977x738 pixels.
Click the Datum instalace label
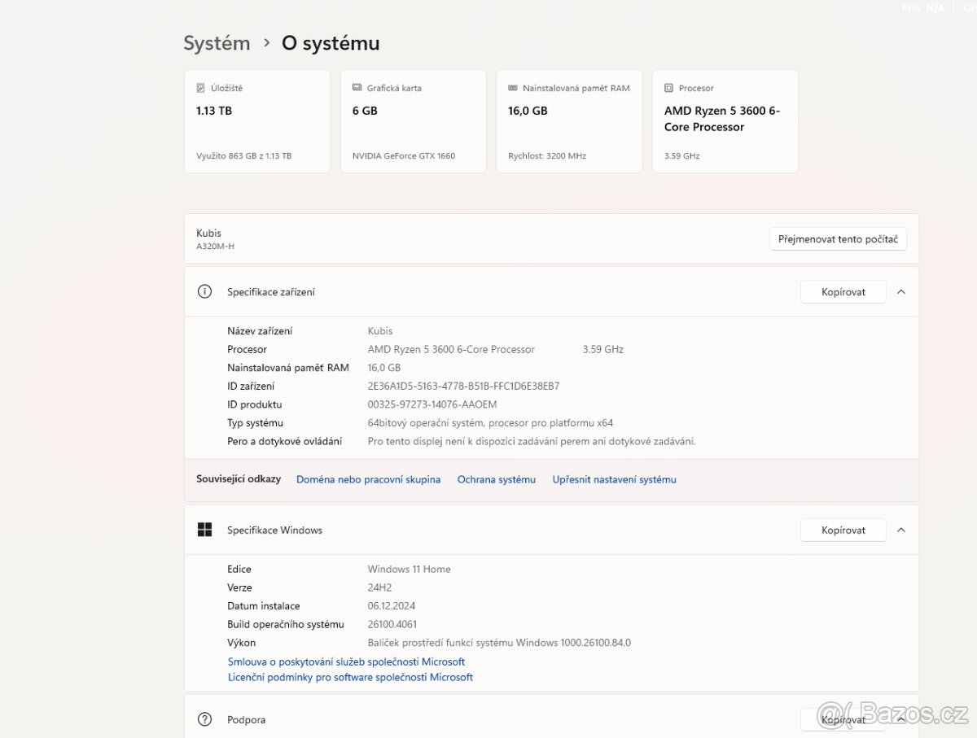point(264,605)
